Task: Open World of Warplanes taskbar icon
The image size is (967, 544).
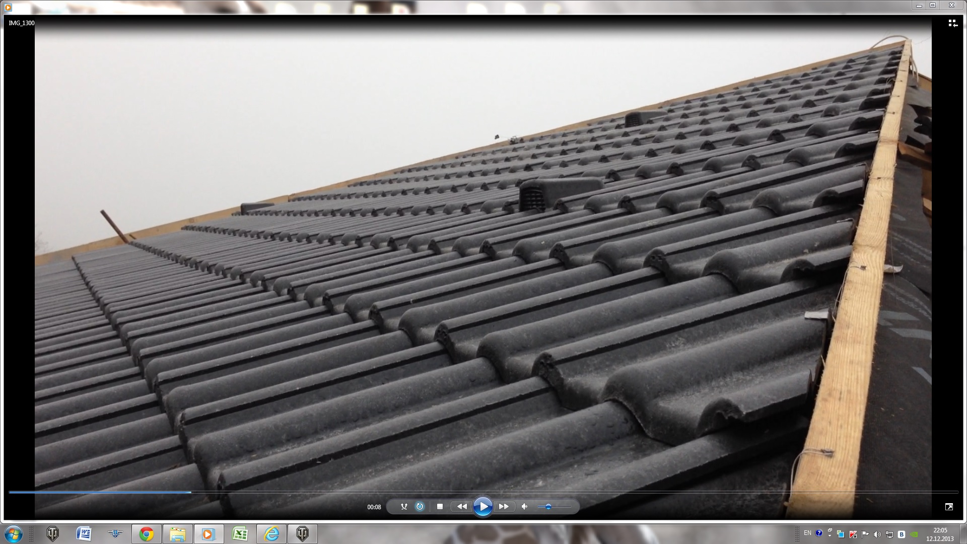Action: pyautogui.click(x=115, y=534)
